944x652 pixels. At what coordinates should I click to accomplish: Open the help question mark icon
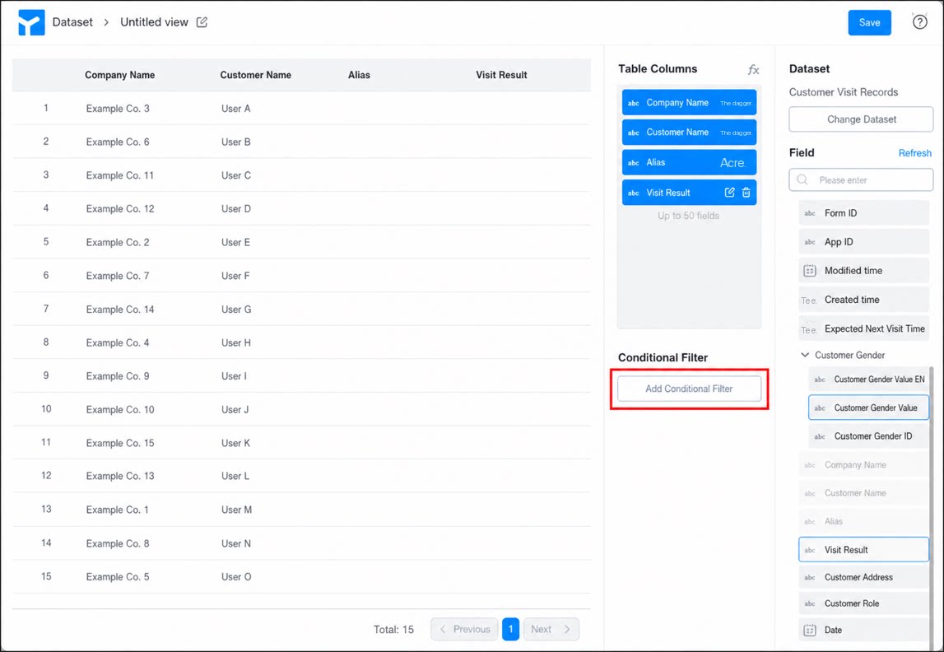919,22
